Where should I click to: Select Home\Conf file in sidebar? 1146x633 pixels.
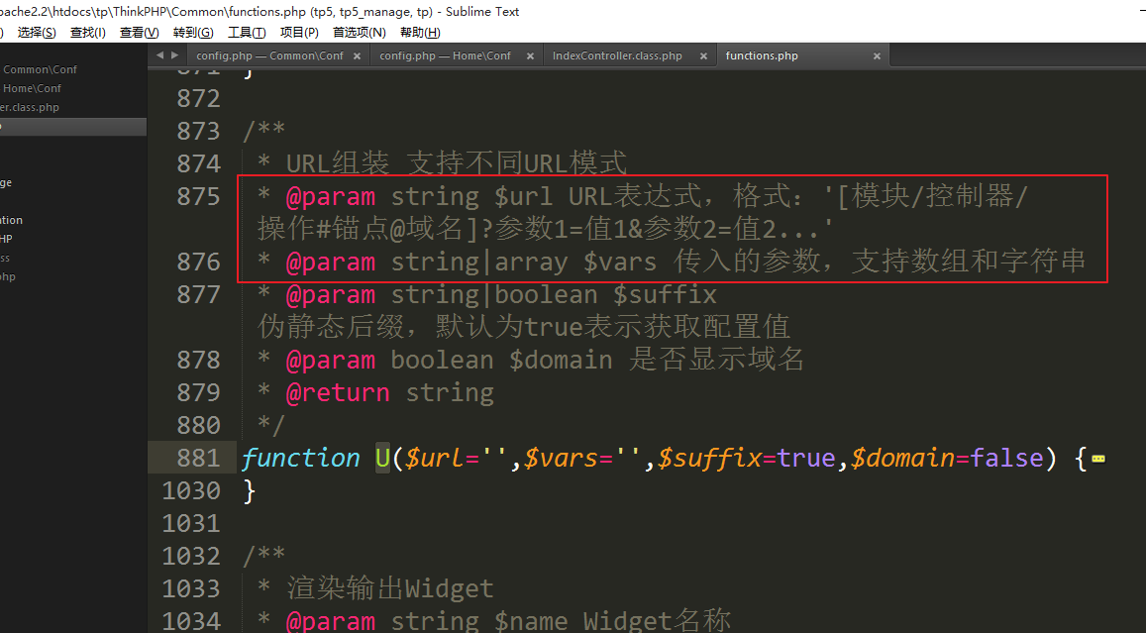32,88
